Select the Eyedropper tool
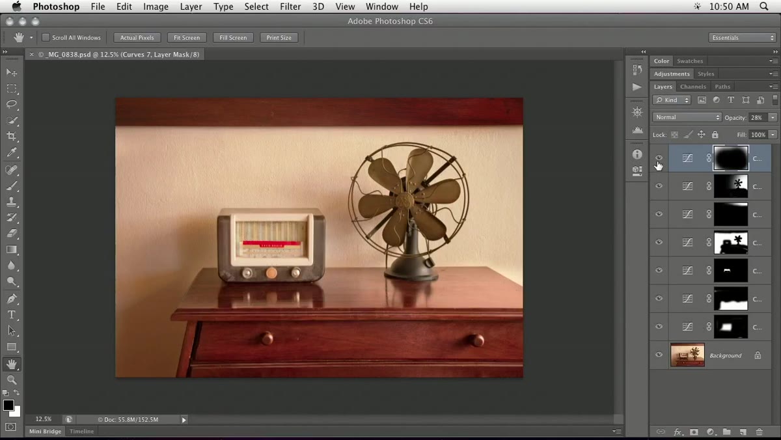781x440 pixels. [12, 153]
